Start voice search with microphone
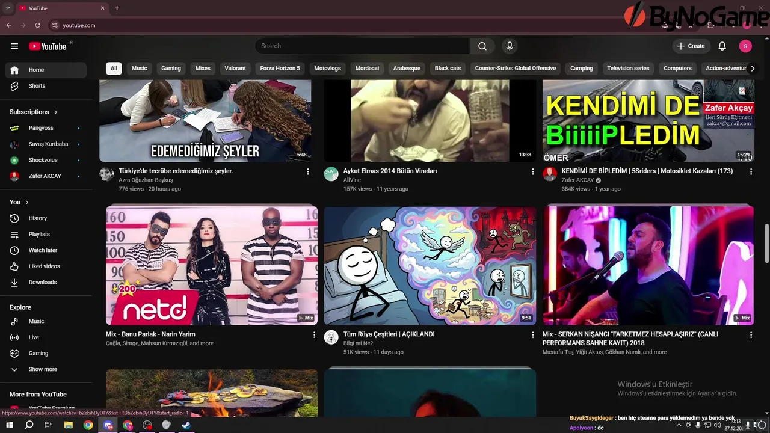This screenshot has width=770, height=433. [510, 46]
